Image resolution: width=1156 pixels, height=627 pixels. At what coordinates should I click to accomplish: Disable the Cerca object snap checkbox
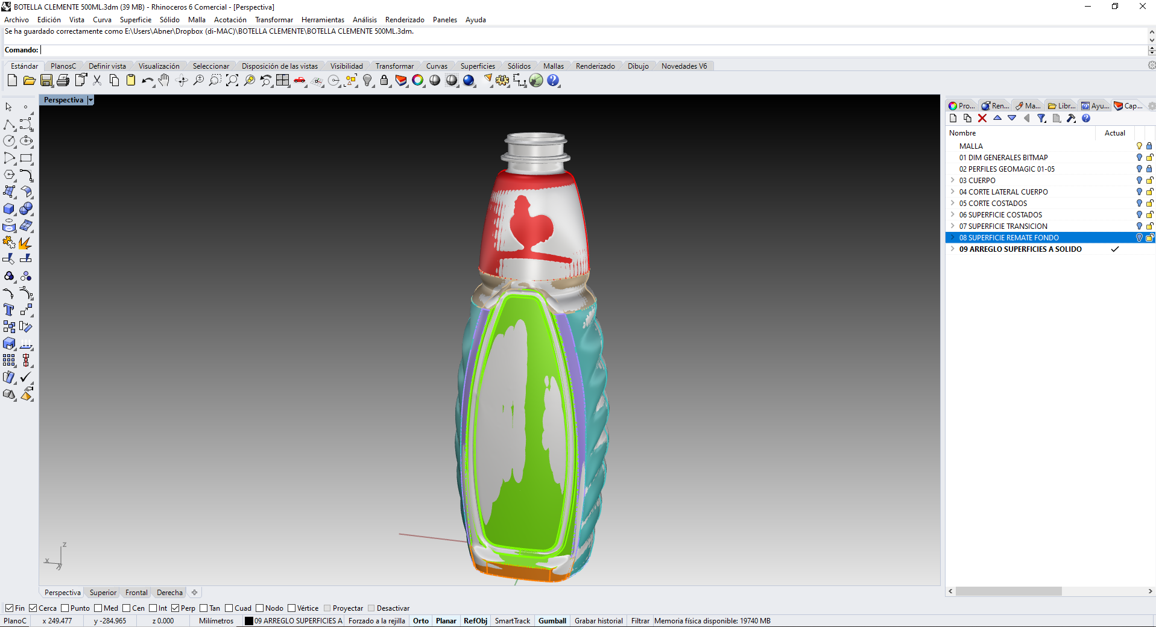33,608
